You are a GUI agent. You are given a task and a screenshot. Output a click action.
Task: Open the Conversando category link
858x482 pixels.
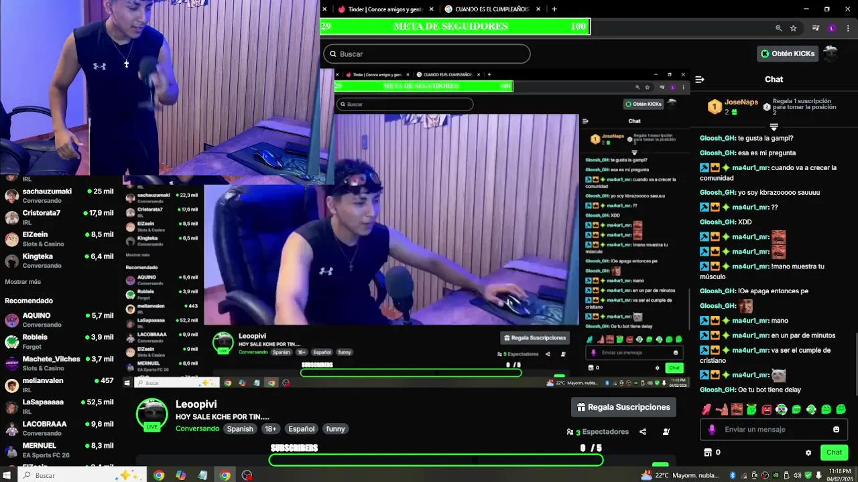point(197,429)
